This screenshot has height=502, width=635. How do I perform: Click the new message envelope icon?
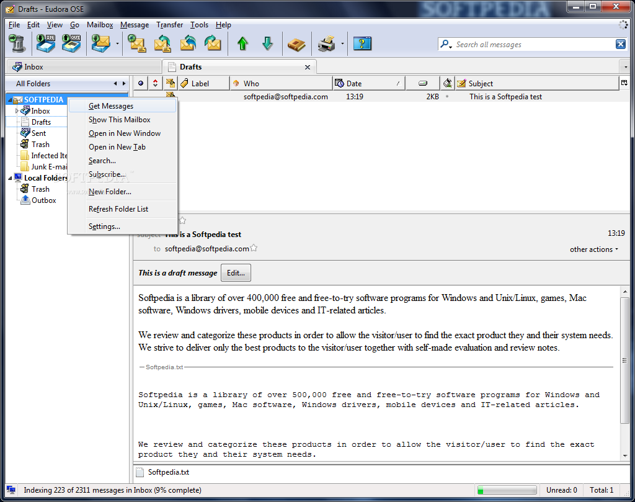tap(100, 43)
